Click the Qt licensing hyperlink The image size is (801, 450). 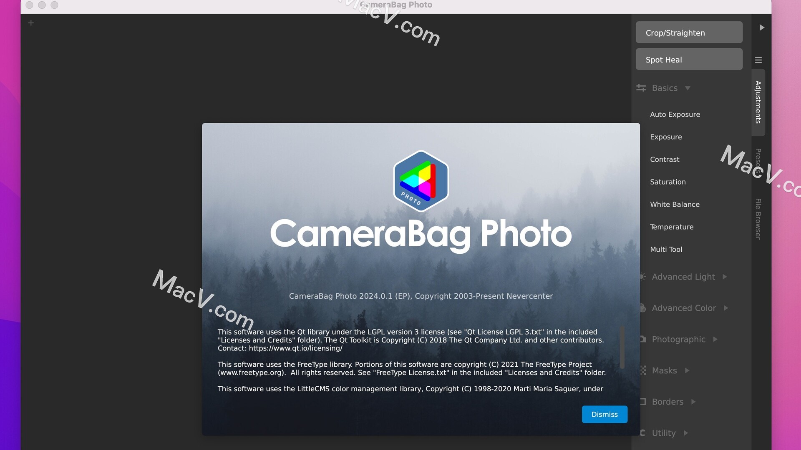coord(296,348)
